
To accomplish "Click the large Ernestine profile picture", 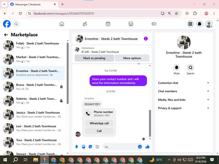I will click(x=184, y=42).
